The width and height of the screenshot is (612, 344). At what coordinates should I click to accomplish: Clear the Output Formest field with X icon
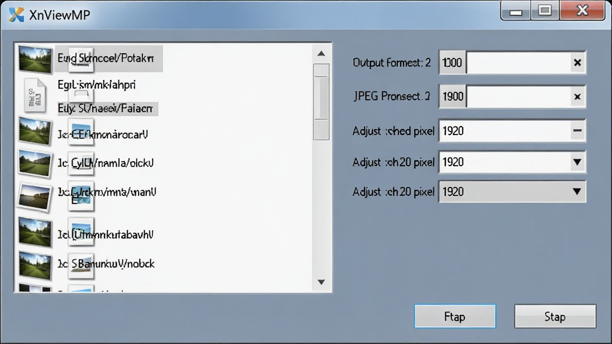pyautogui.click(x=577, y=63)
